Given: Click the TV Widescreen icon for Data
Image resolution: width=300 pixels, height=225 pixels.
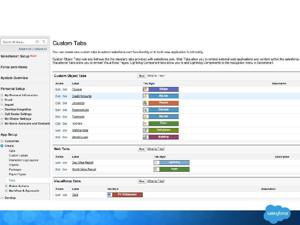Looking at the screenshot, I should [x=109, y=195].
